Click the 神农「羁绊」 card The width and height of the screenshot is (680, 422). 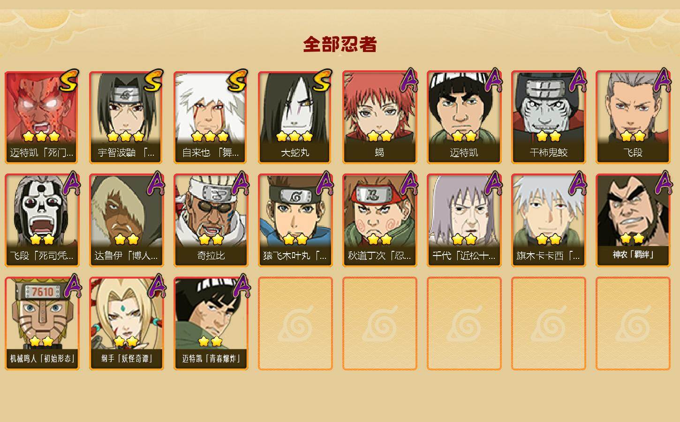pyautogui.click(x=633, y=220)
